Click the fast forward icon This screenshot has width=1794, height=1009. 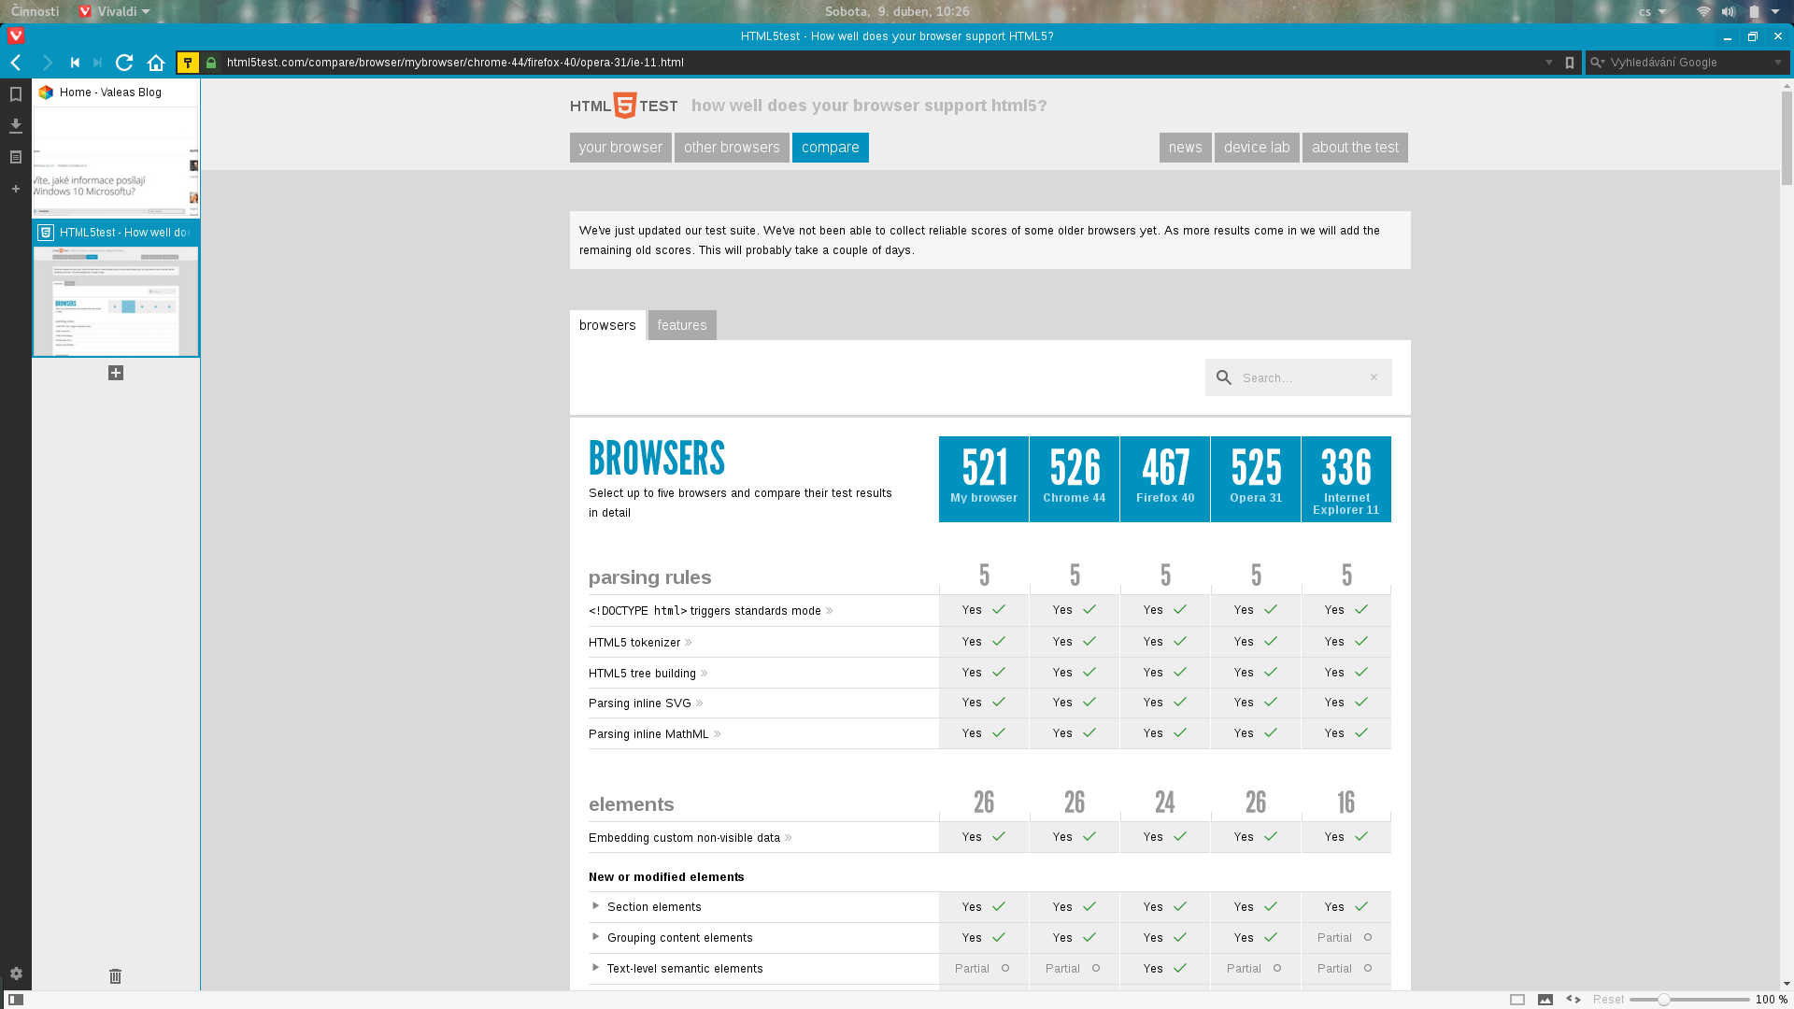(x=97, y=63)
